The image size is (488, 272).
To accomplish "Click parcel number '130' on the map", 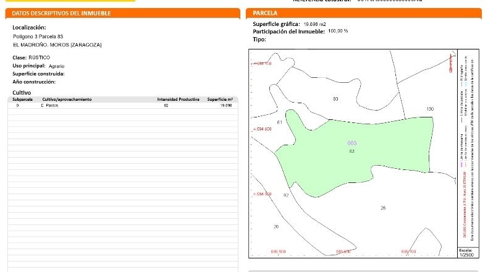I will coord(430,109).
